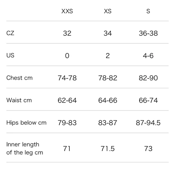
Task: Click the CZ row label
Action: 10,33
